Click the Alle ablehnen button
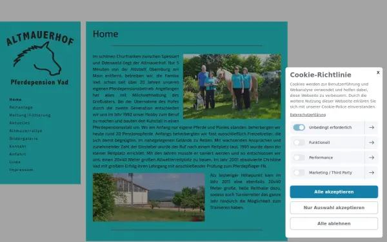 click(333, 223)
